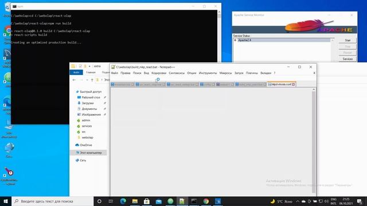Open the Инструменты menu in Notepad++
Screen dimensions: 367x206
click(x=208, y=73)
